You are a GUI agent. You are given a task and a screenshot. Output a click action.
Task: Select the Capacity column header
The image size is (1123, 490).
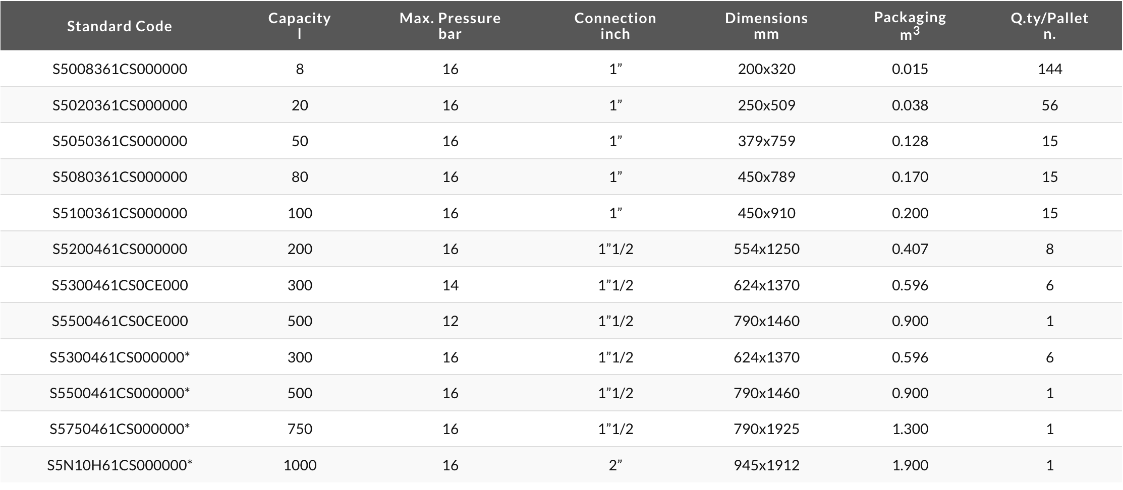[300, 26]
